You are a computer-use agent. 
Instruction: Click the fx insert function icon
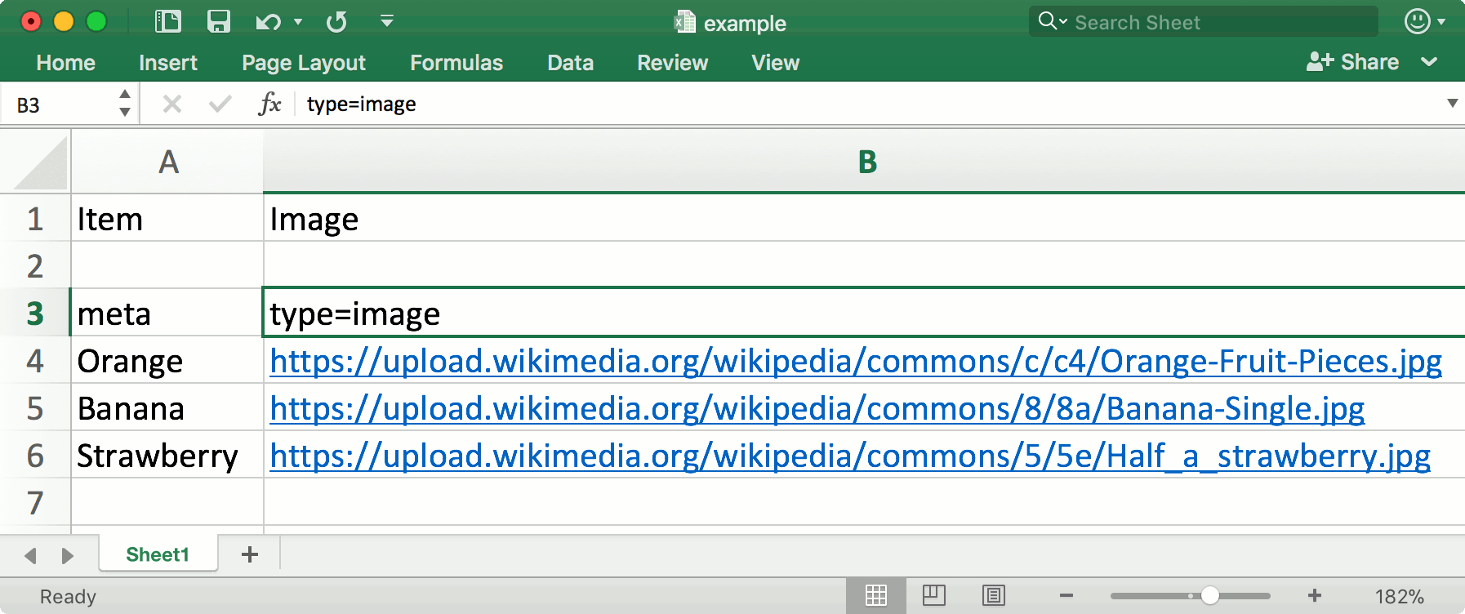tap(269, 104)
